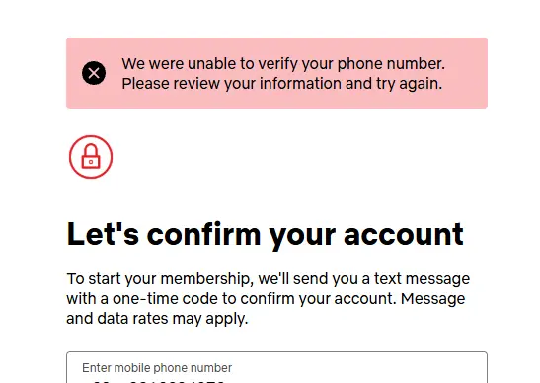Click the red padlock circle icon
This screenshot has height=383, width=540.
(91, 157)
